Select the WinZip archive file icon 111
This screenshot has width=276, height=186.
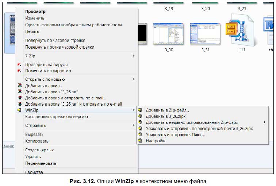[x=240, y=30]
